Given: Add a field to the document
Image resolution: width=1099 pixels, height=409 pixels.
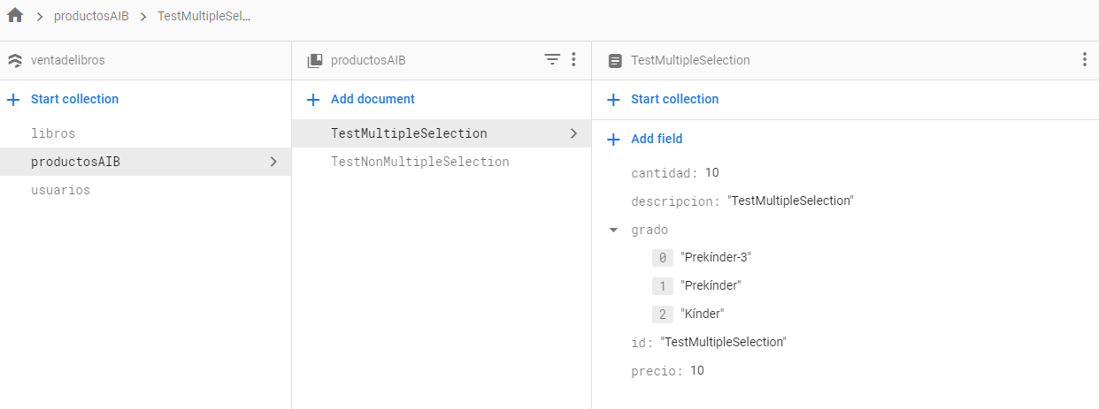Looking at the screenshot, I should coord(657,139).
